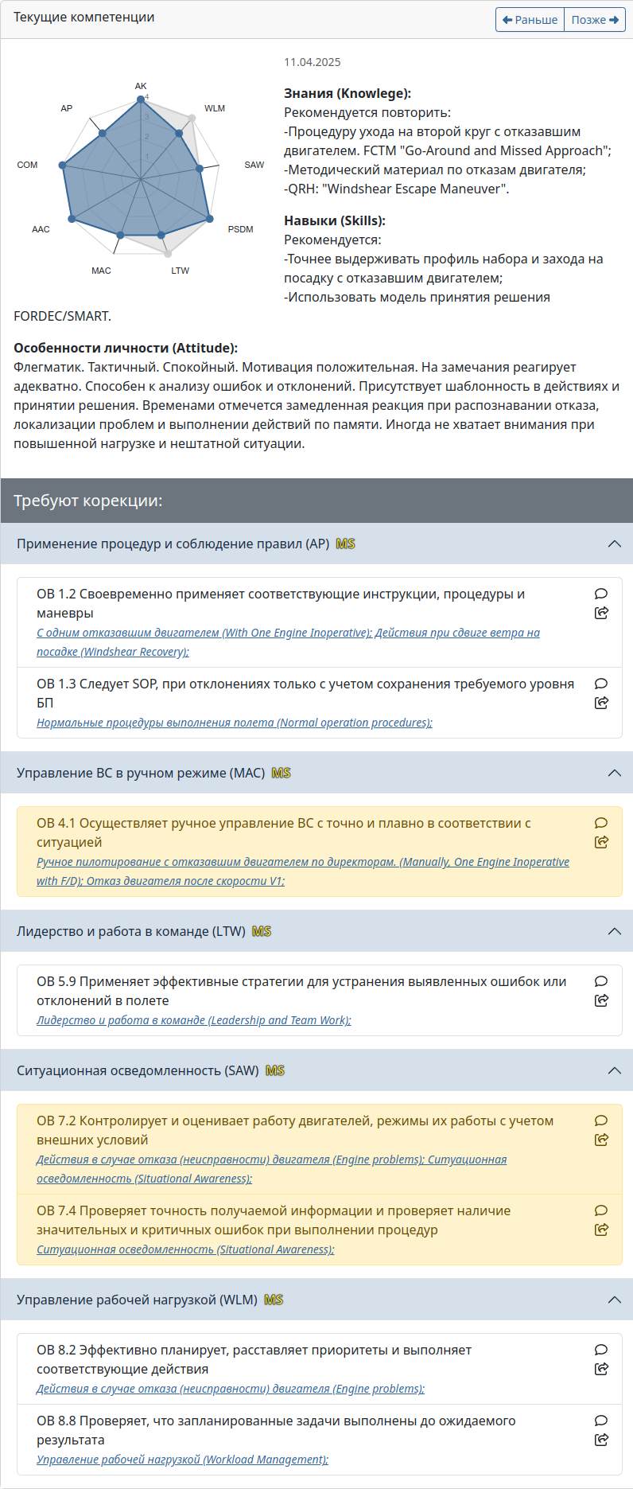
Task: Collapse the MAC manual control section
Action: click(x=614, y=773)
